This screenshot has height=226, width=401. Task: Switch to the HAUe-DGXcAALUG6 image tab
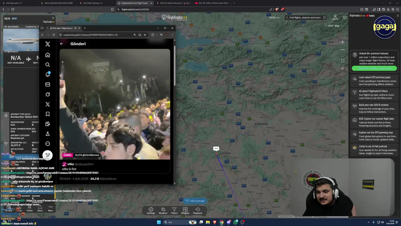tap(58, 3)
